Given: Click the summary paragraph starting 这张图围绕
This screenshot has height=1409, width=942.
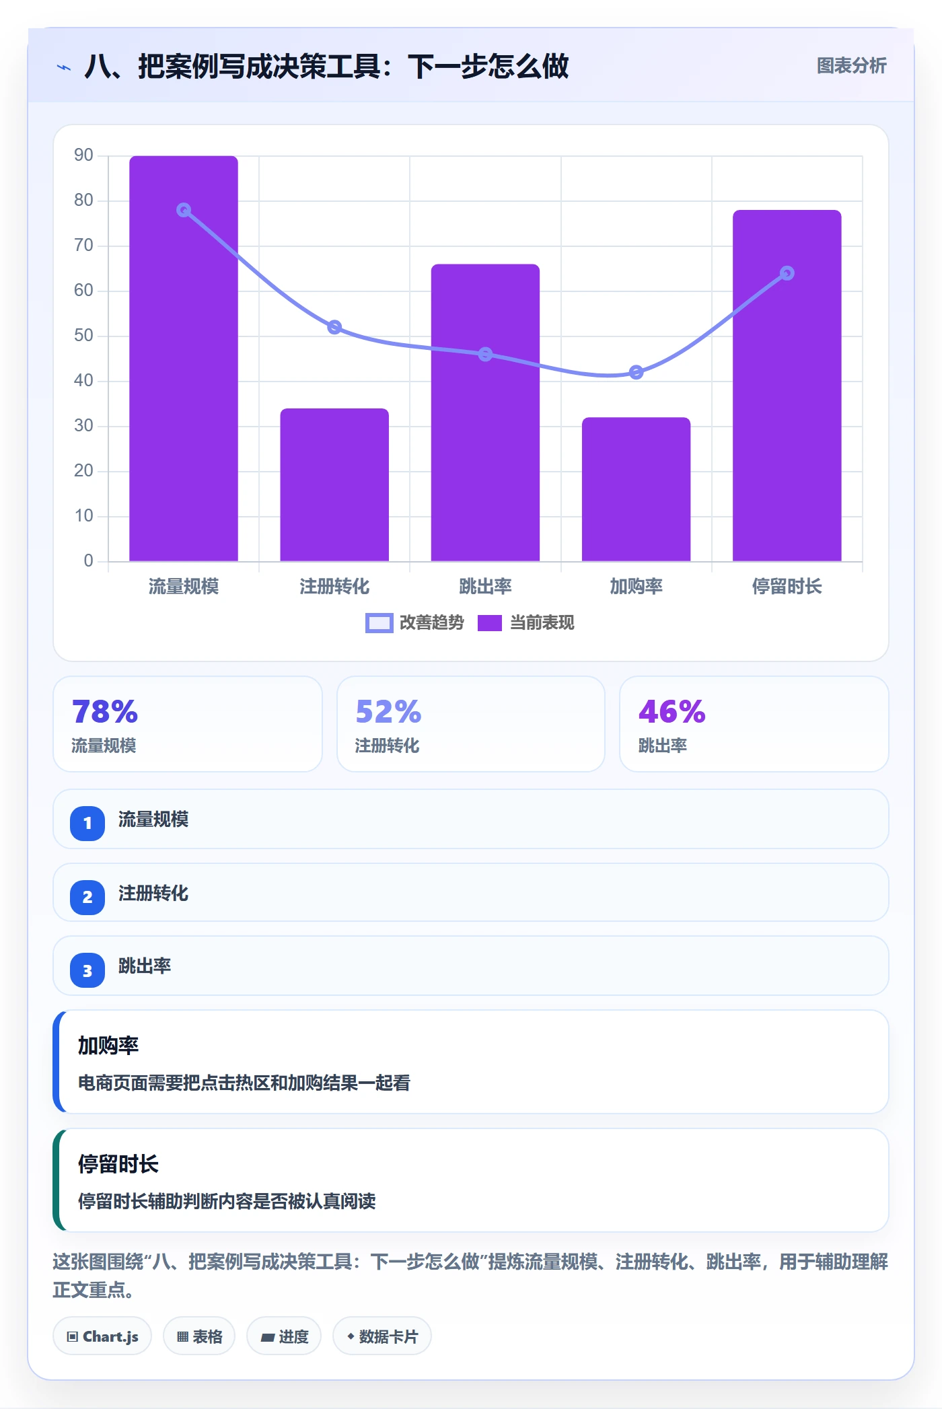Looking at the screenshot, I should click(471, 1275).
